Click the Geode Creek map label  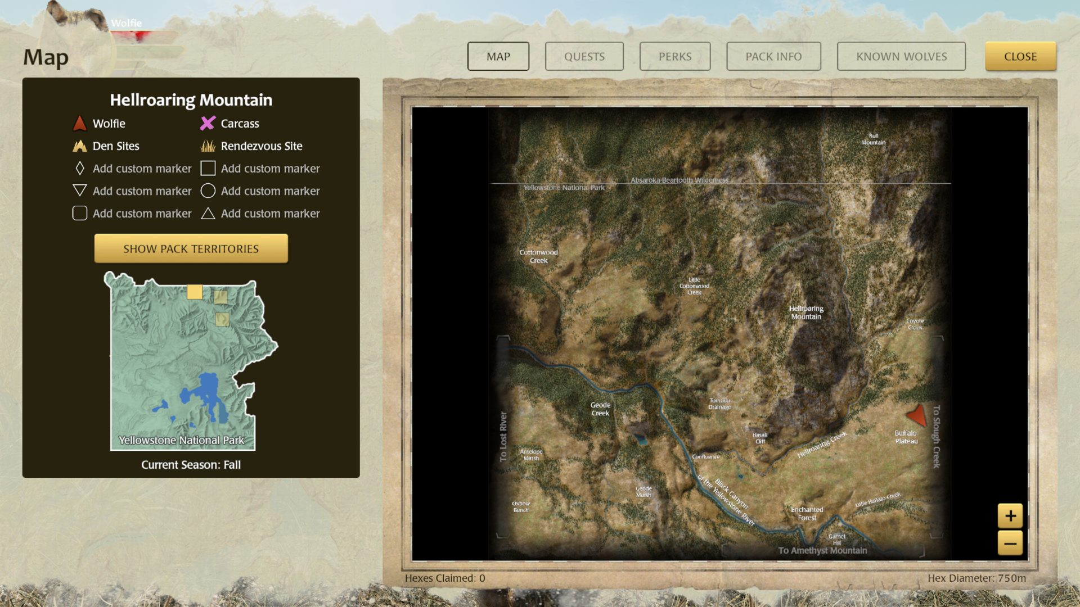tap(600, 409)
